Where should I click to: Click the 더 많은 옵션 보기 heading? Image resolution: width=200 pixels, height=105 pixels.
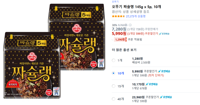click(x=124, y=50)
